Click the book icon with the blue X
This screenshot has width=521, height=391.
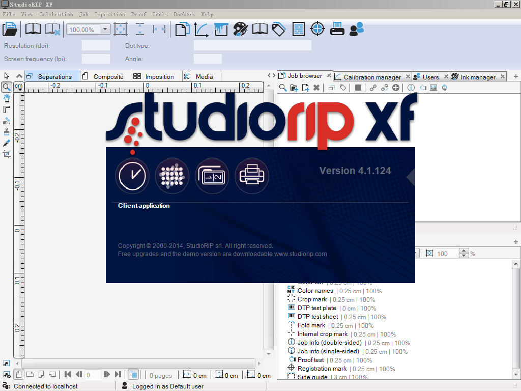[x=52, y=29]
